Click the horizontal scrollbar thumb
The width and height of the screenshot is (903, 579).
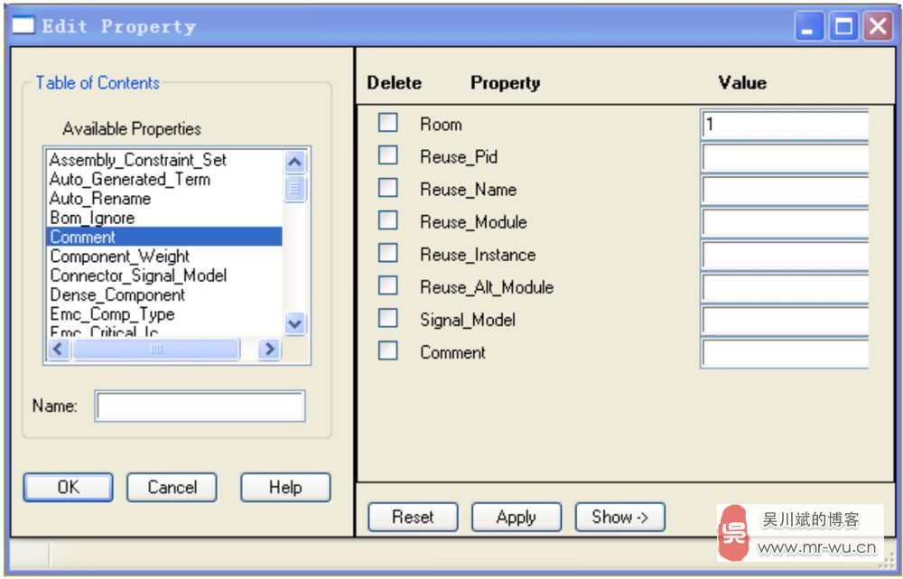156,349
